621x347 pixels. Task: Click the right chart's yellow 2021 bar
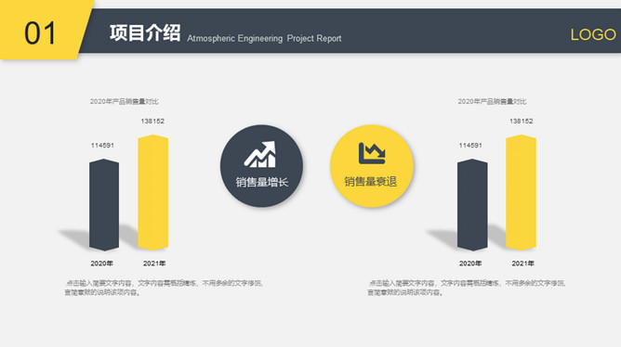[x=522, y=192]
